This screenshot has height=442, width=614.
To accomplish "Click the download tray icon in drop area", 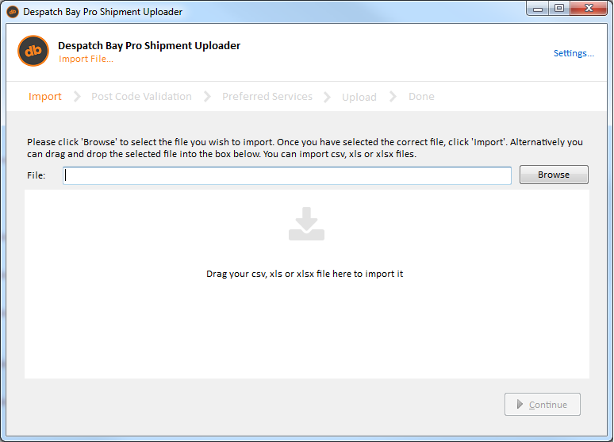I will [x=307, y=224].
